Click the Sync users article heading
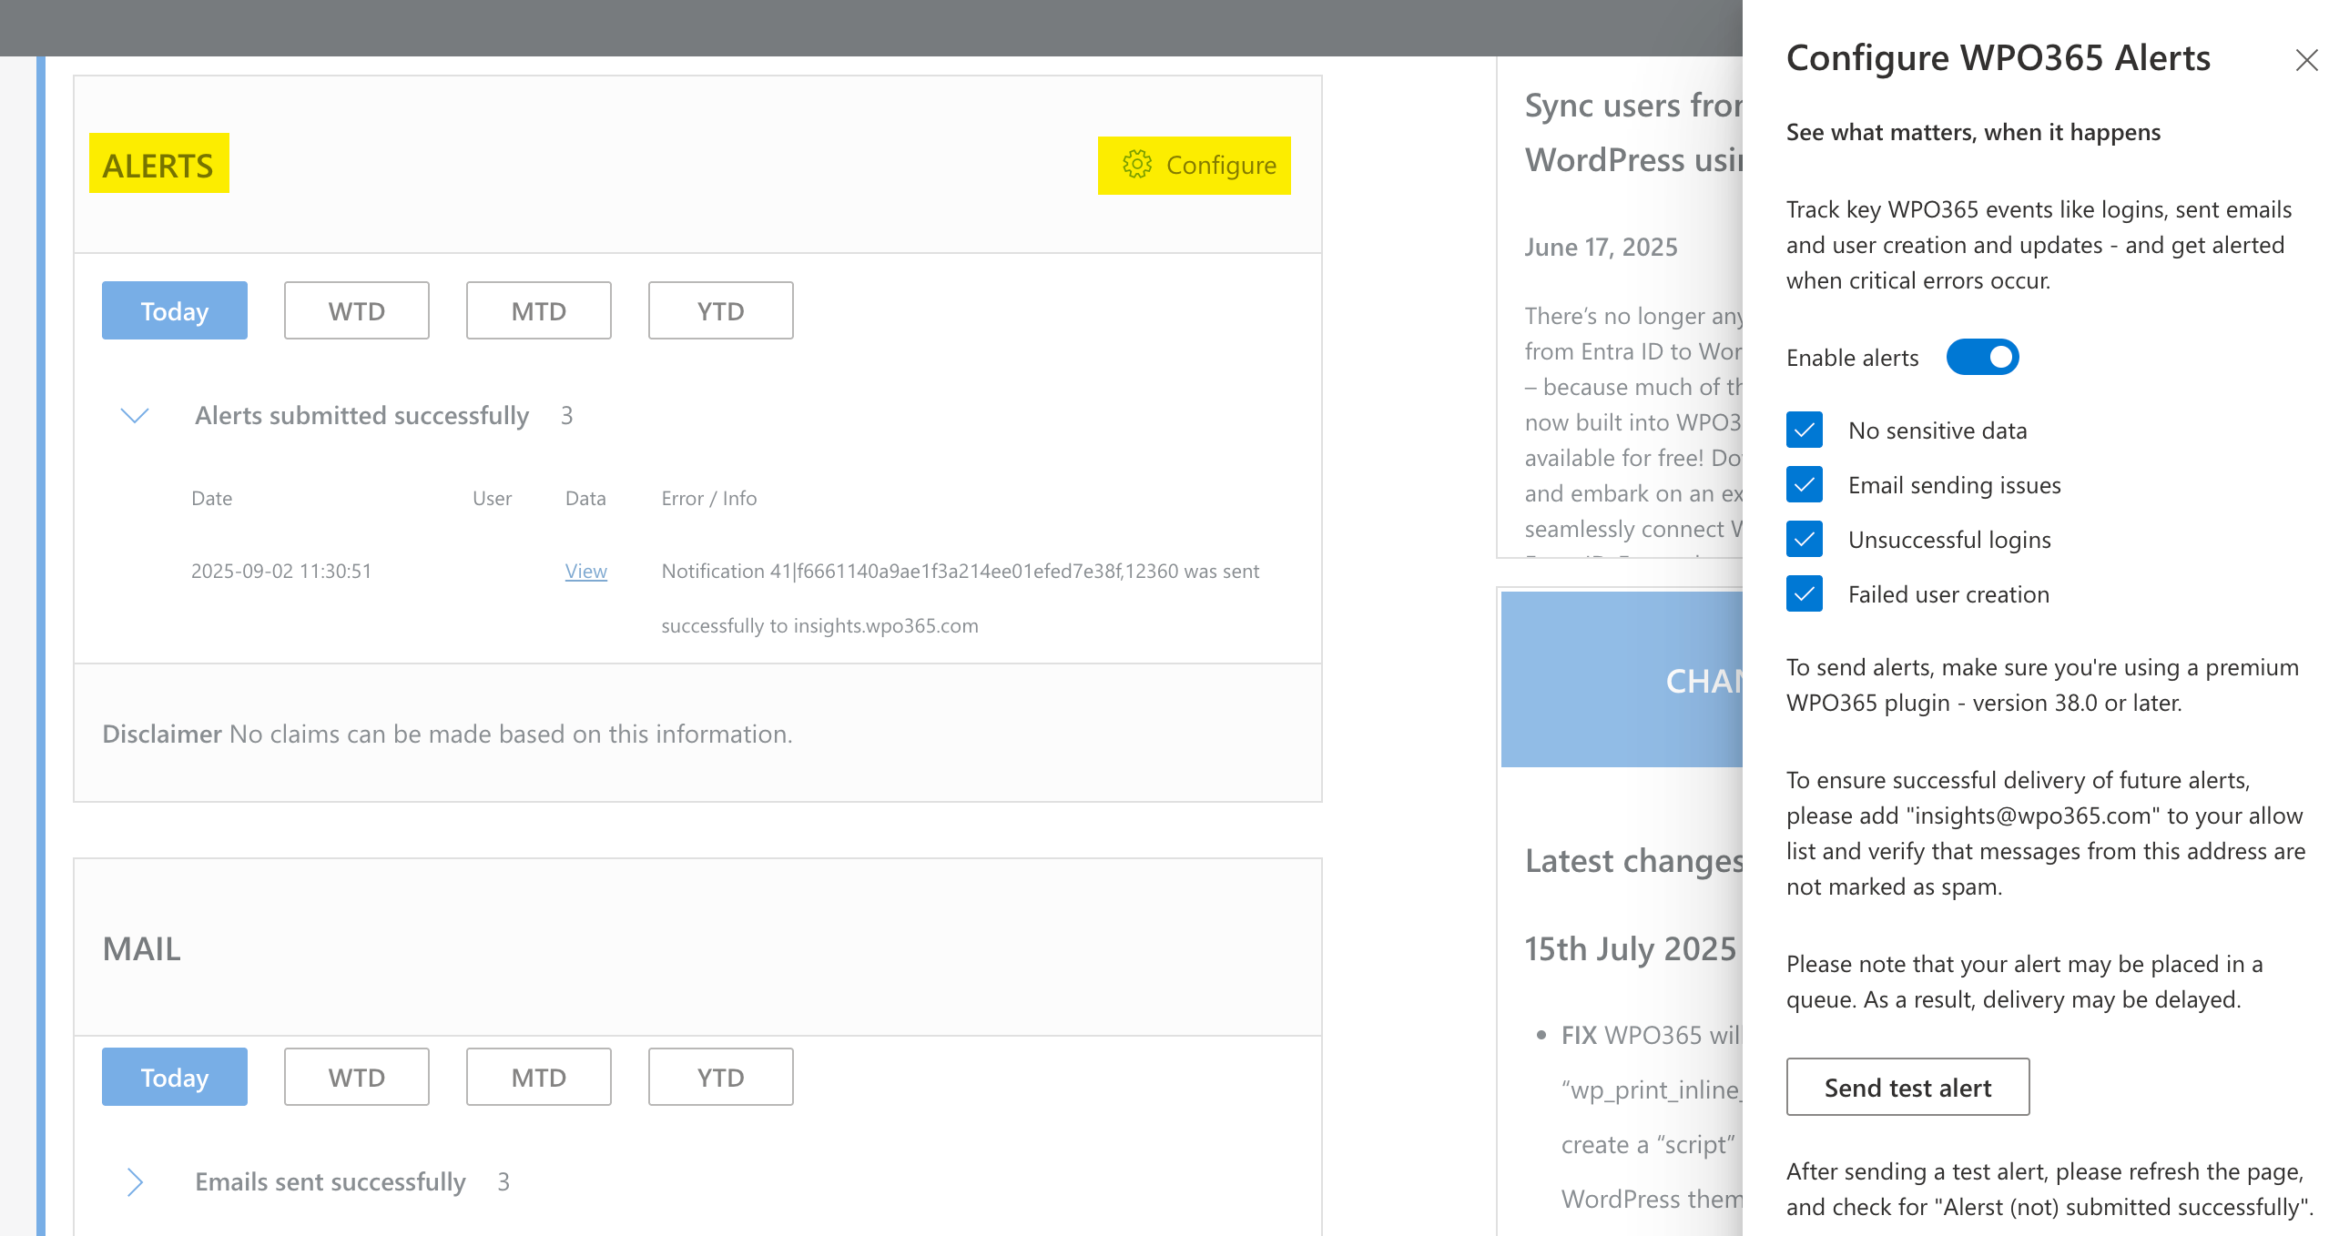 1633,133
